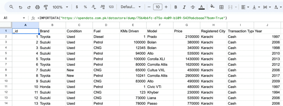Screen dimensions: 283x106
Task: Increase font size with plus button
Action: (x=166, y=7)
